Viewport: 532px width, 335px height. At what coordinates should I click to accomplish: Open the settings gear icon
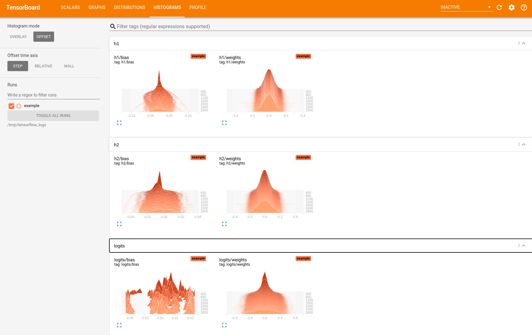click(512, 7)
